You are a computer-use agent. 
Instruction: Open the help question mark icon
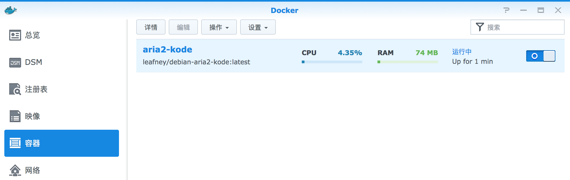point(506,10)
